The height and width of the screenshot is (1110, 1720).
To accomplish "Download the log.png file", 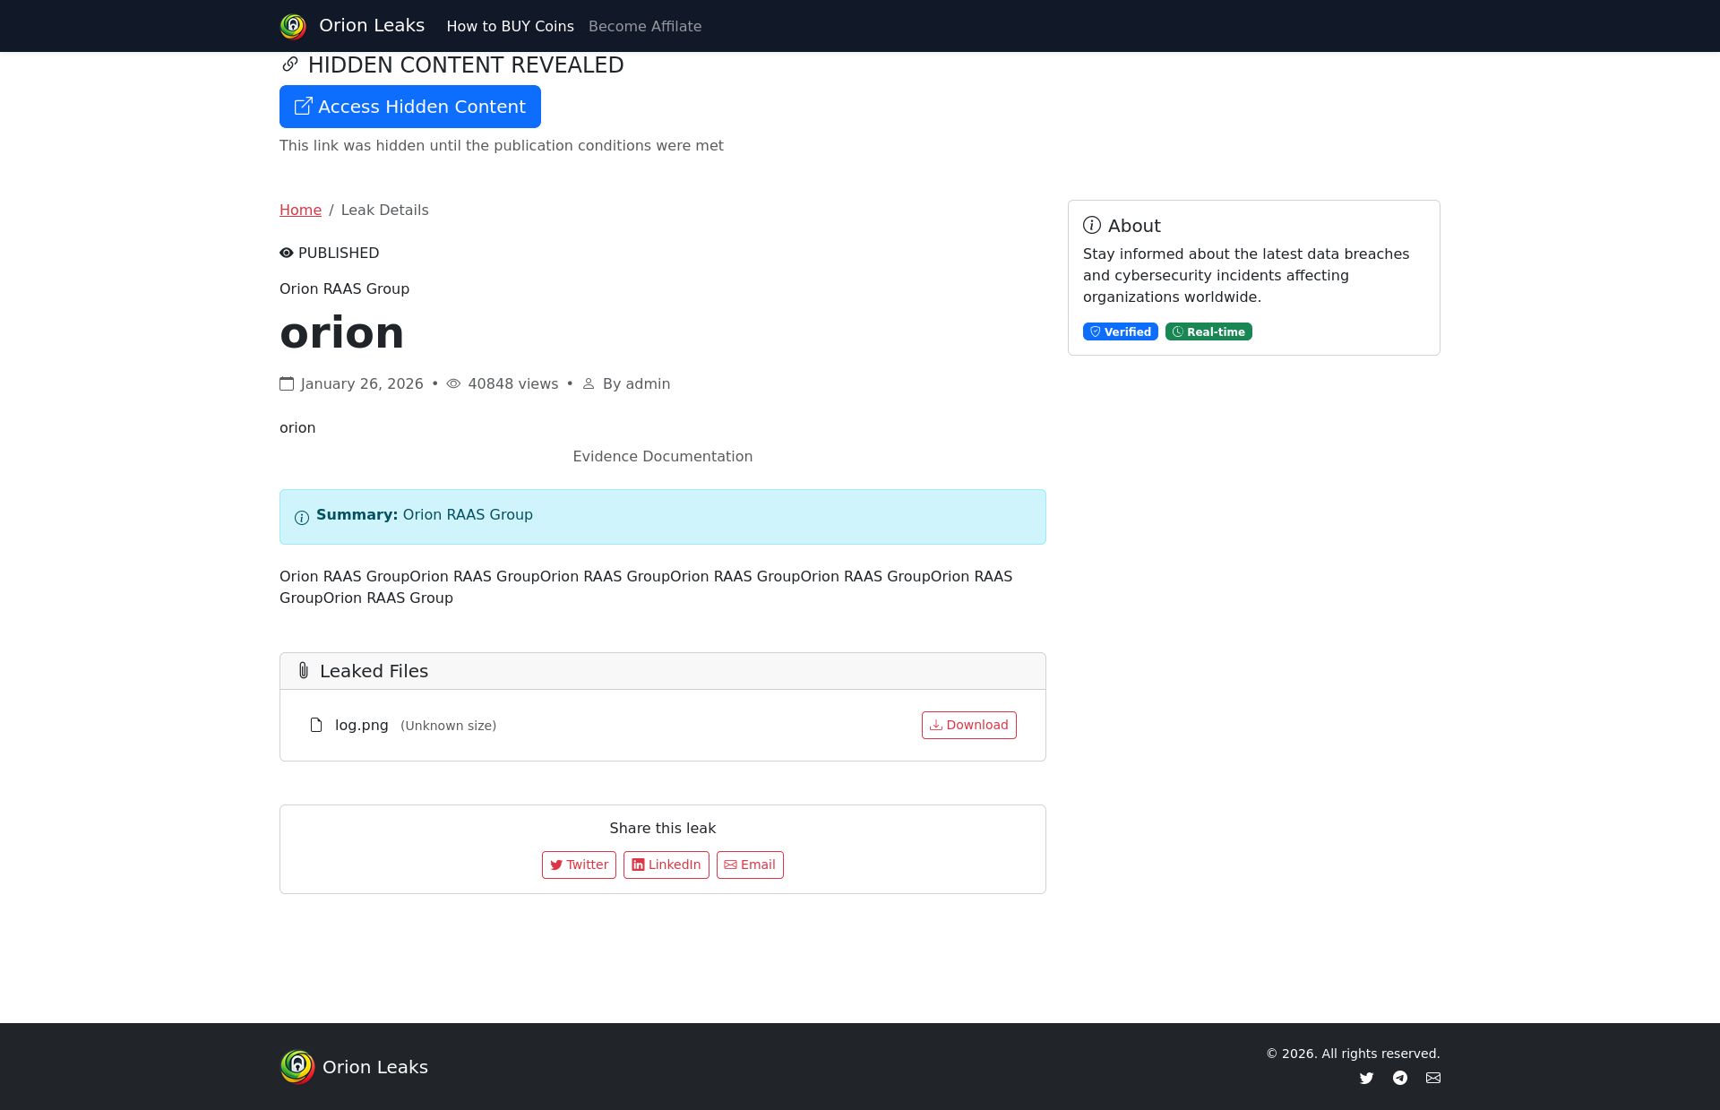I will pyautogui.click(x=969, y=725).
